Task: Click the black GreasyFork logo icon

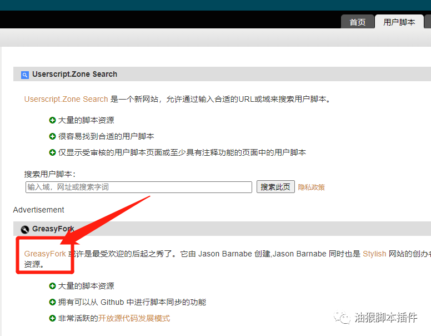Action: point(24,229)
